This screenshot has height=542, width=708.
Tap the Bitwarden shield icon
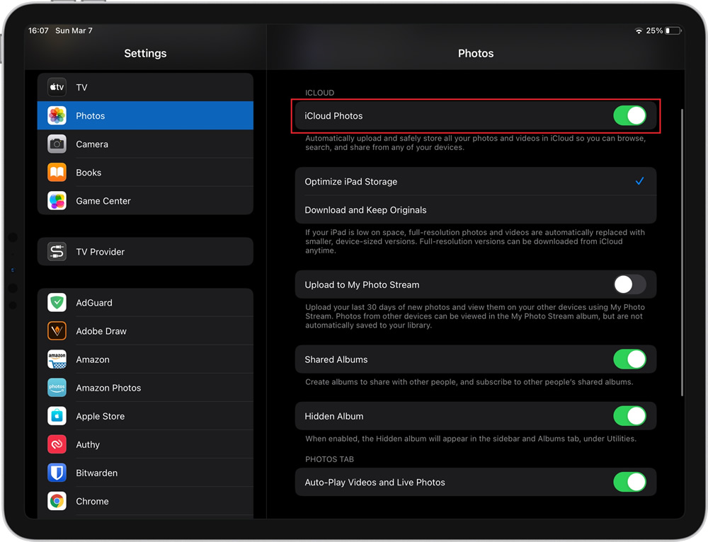pos(57,473)
